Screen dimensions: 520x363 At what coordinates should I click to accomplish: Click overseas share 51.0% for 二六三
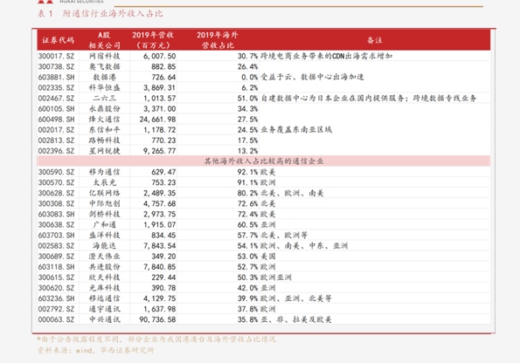[247, 99]
